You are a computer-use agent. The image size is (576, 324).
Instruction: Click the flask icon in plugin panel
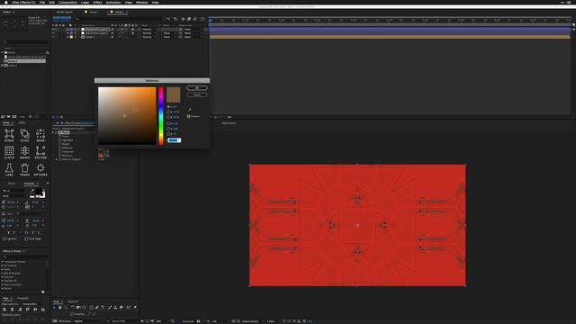(9, 170)
